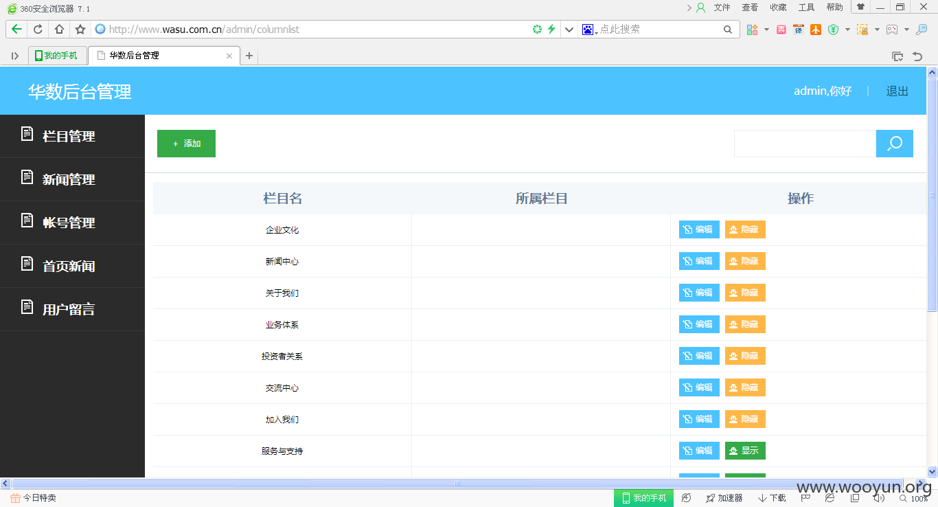Switch to the 我的手机 tab
This screenshot has height=507, width=938.
(x=57, y=56)
